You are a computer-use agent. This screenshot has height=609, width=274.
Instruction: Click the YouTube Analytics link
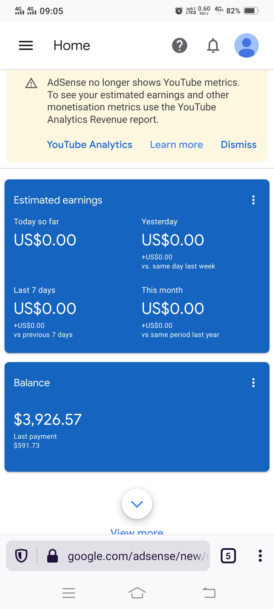pyautogui.click(x=90, y=145)
